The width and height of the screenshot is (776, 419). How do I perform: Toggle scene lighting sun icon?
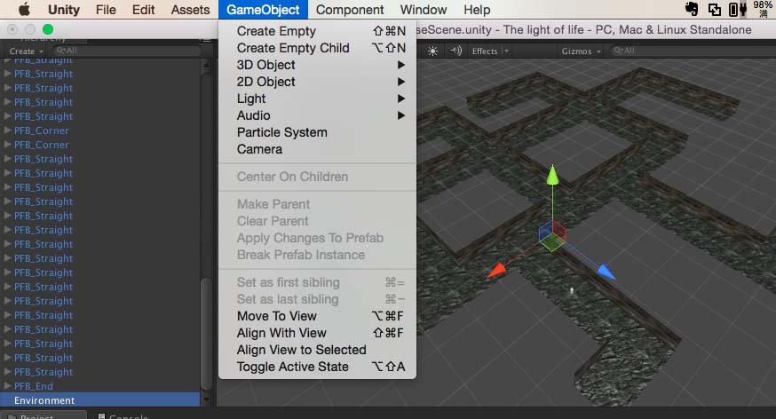tap(432, 51)
